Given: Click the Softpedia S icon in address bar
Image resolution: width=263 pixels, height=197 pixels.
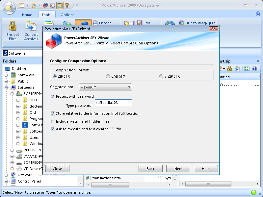Looking at the screenshot, I should (x=5, y=53).
